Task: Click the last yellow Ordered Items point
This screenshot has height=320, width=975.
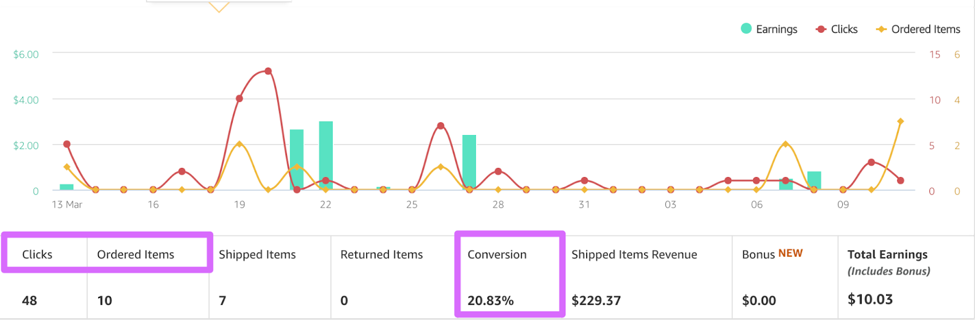Action: coord(900,122)
